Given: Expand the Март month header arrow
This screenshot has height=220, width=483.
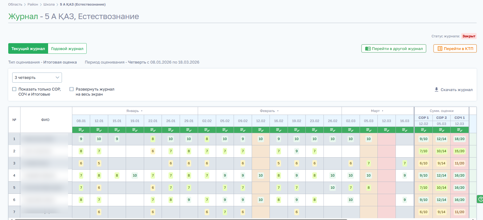Looking at the screenshot, I should [x=383, y=111].
